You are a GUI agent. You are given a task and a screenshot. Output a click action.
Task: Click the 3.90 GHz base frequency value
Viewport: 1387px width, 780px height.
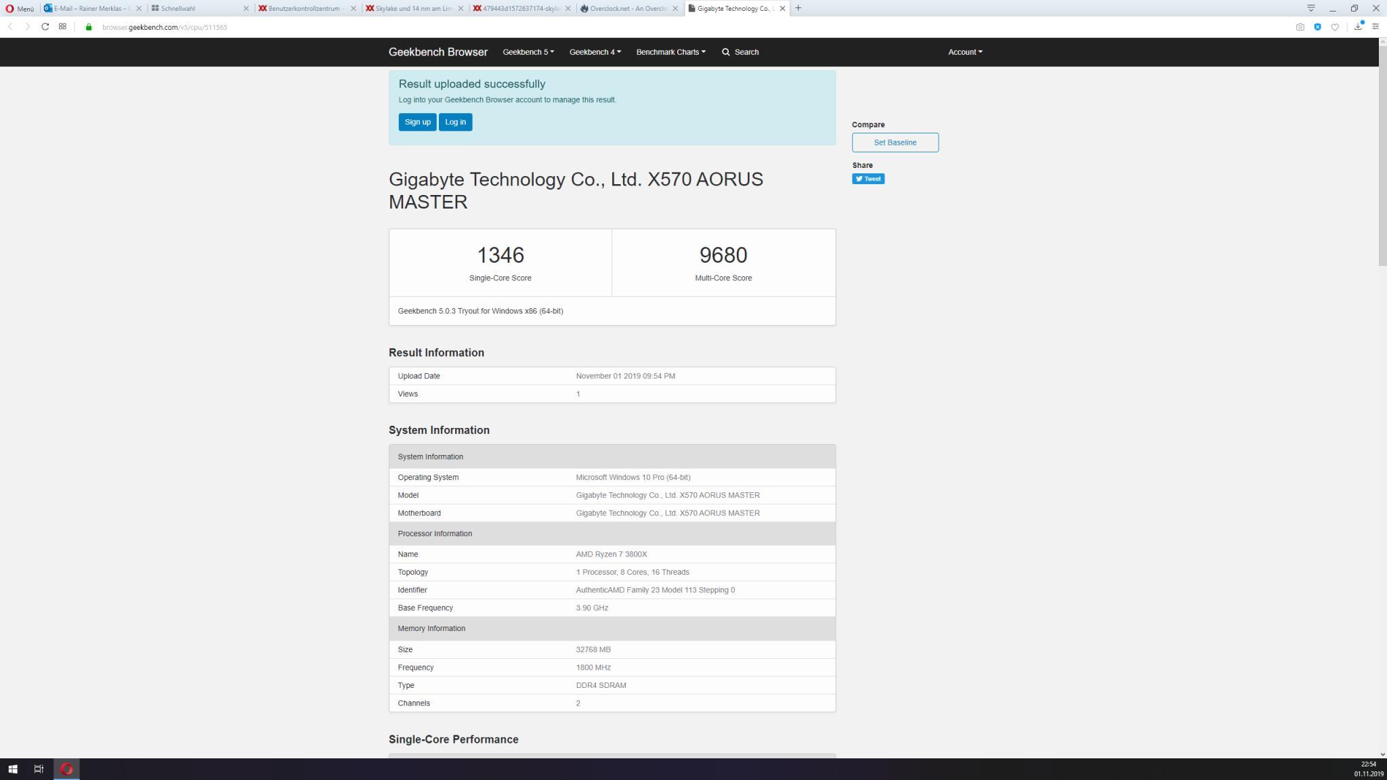tap(592, 608)
